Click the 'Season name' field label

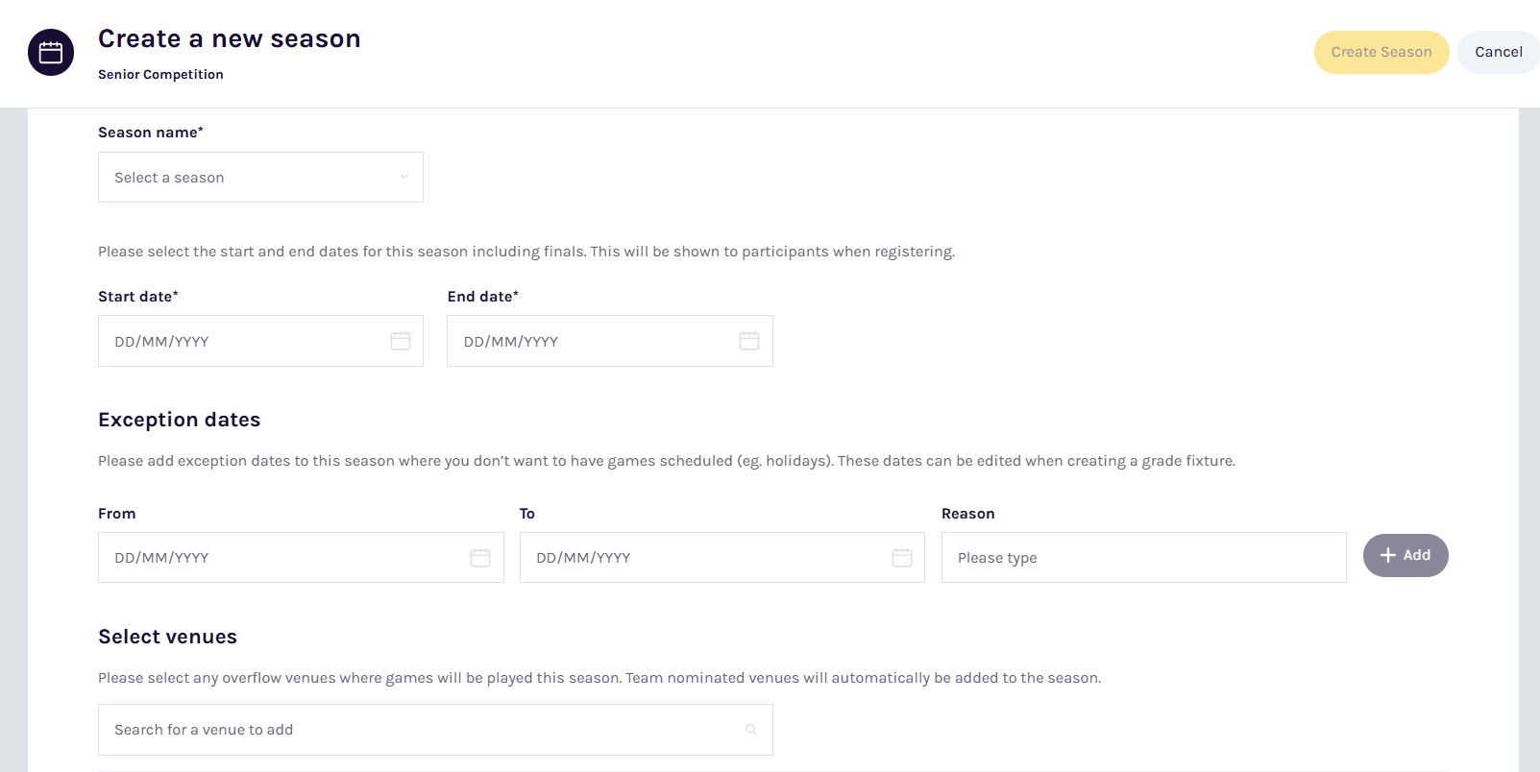click(x=151, y=133)
